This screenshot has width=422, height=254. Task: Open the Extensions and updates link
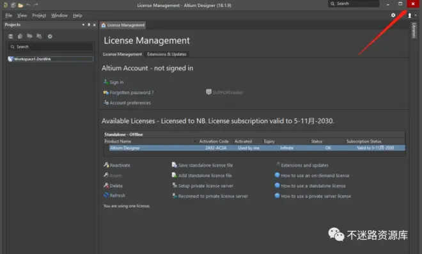click(304, 165)
